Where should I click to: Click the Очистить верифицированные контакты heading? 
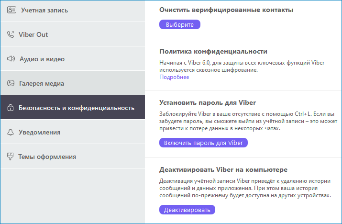tap(226, 10)
